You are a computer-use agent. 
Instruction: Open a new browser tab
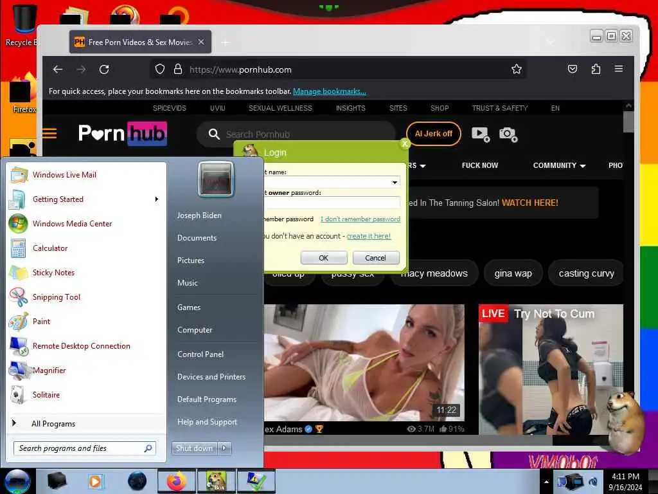point(225,42)
